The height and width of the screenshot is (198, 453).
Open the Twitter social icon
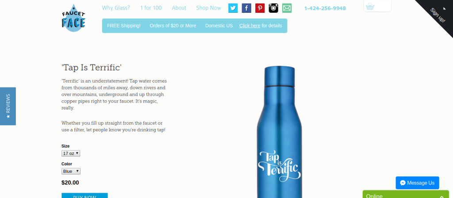[x=233, y=8]
